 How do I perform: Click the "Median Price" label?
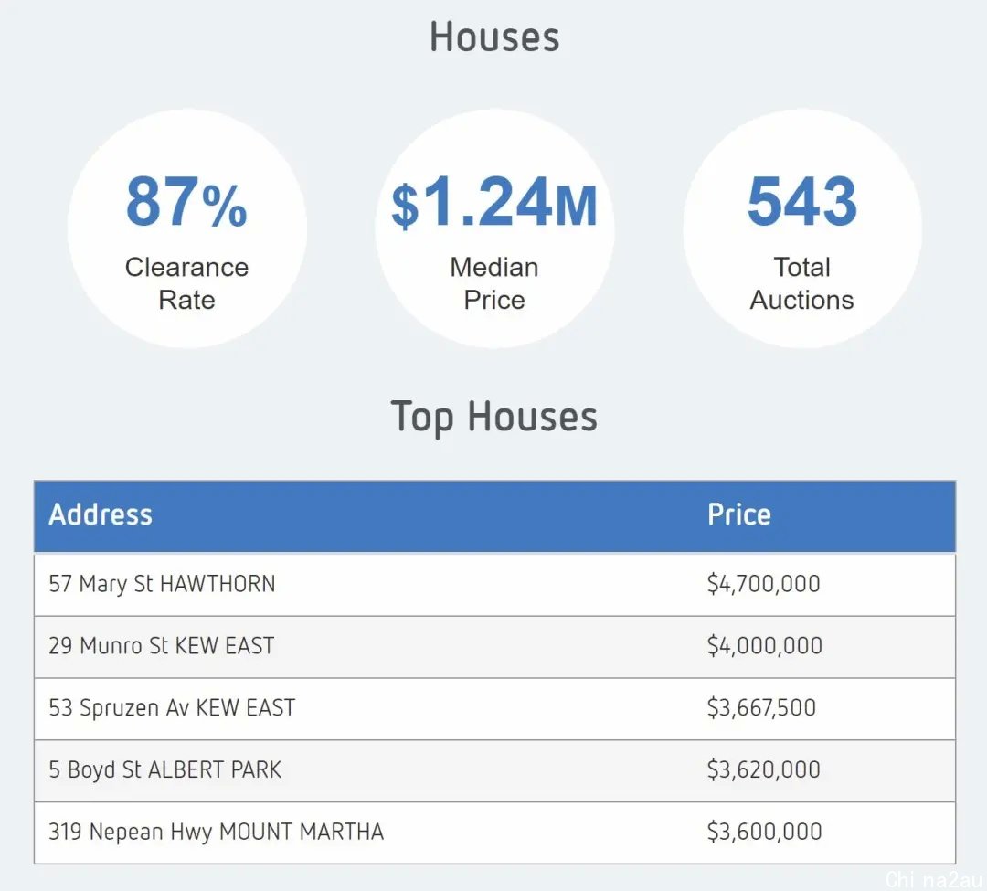click(494, 283)
